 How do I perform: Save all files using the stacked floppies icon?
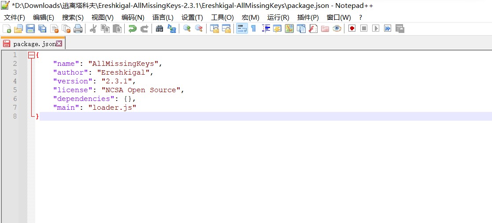(42, 29)
